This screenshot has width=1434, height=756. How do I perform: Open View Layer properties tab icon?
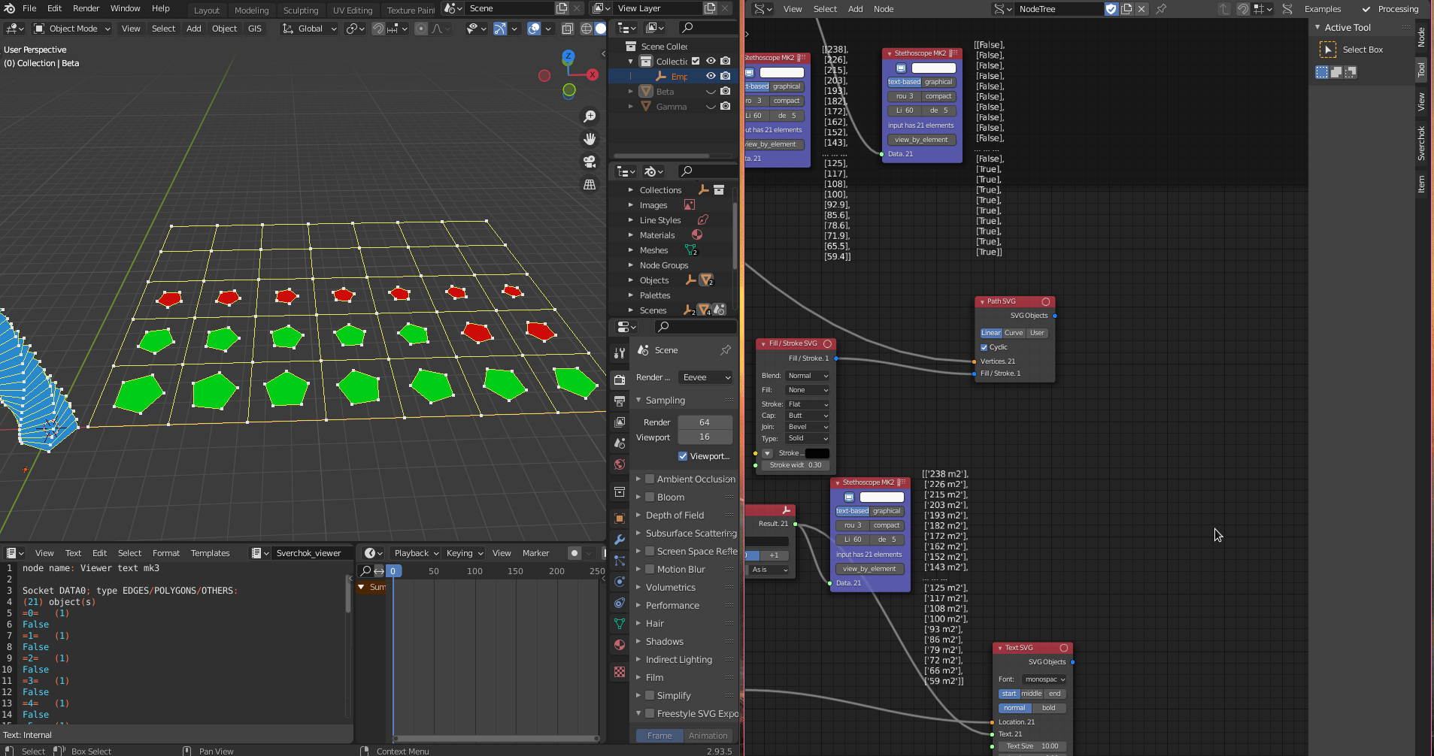pyautogui.click(x=620, y=422)
